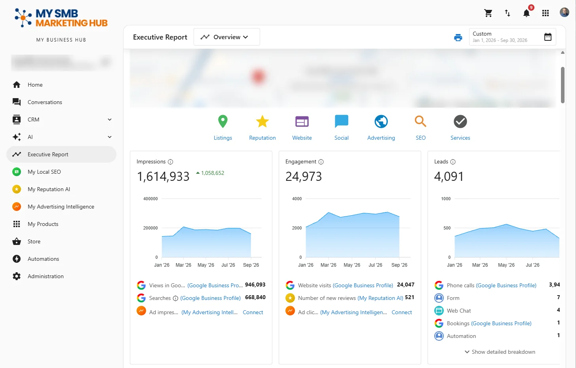Open Automations in sidebar
576x368 pixels.
61,259
